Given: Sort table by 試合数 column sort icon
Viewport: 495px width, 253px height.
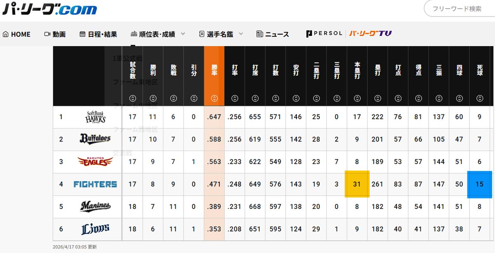Looking at the screenshot, I should point(132,98).
